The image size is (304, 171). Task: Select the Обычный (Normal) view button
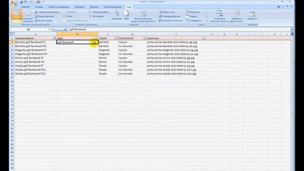(x=17, y=16)
